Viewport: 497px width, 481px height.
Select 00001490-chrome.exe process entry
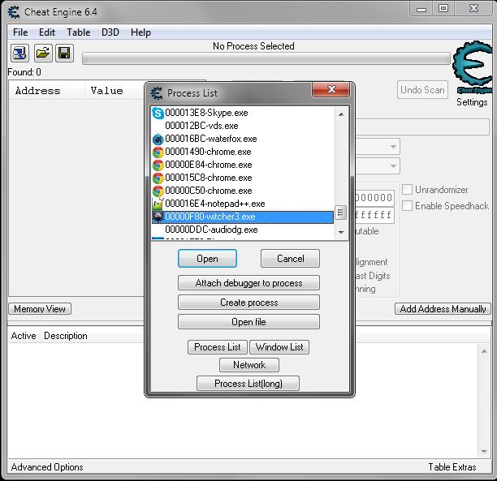208,152
